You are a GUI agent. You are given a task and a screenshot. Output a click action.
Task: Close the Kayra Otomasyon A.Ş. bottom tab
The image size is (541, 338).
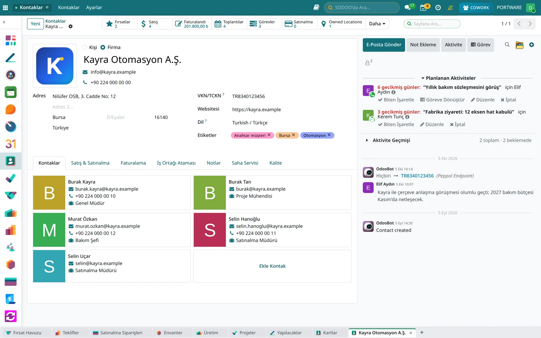coord(411,333)
